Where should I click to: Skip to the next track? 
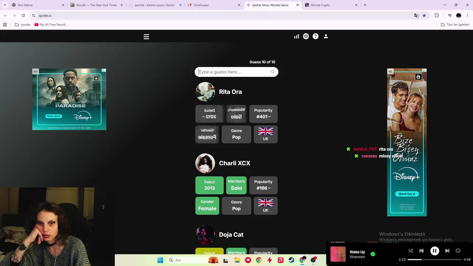coord(447,251)
